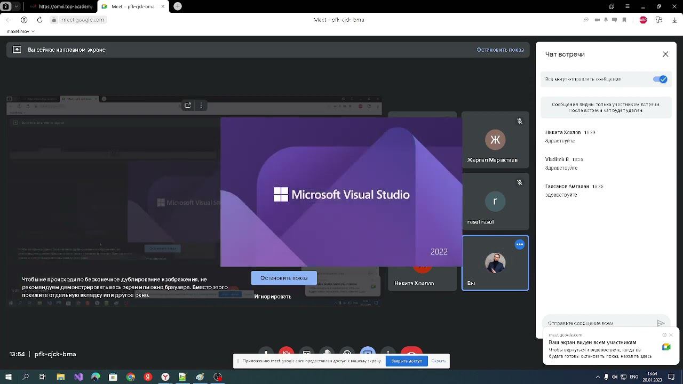
Task: Click 'Закрыть доступ' to stop sharing
Action: (407, 361)
